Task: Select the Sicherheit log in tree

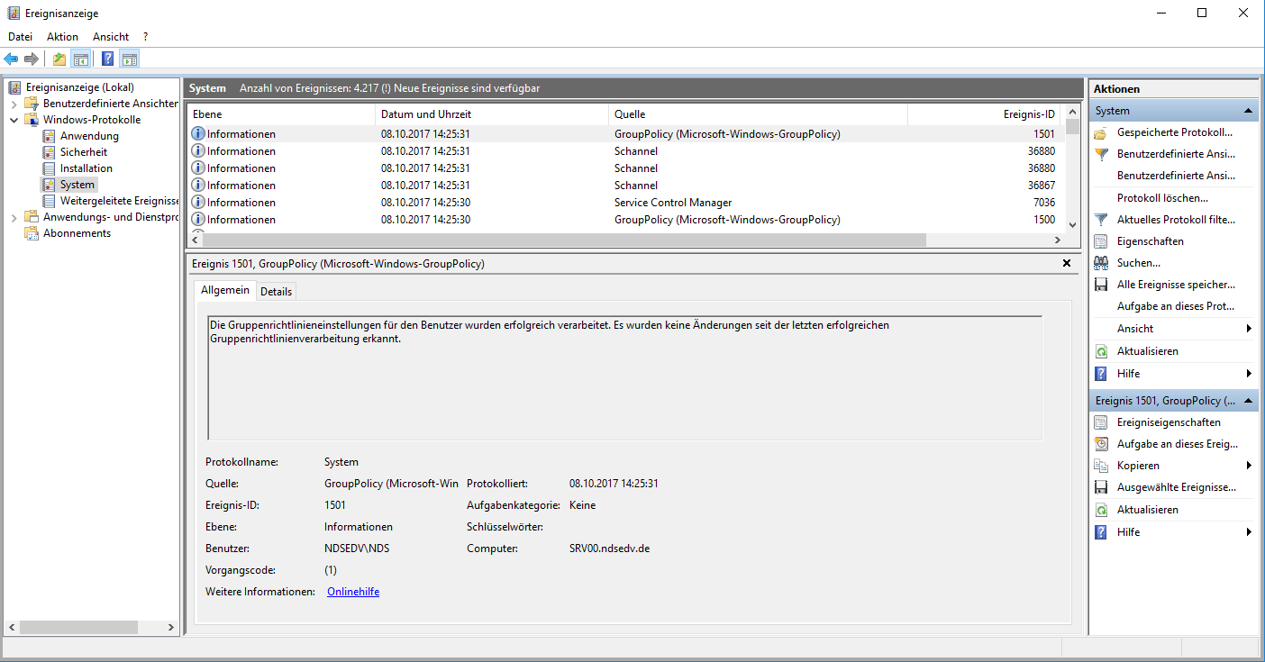Action: (x=84, y=152)
